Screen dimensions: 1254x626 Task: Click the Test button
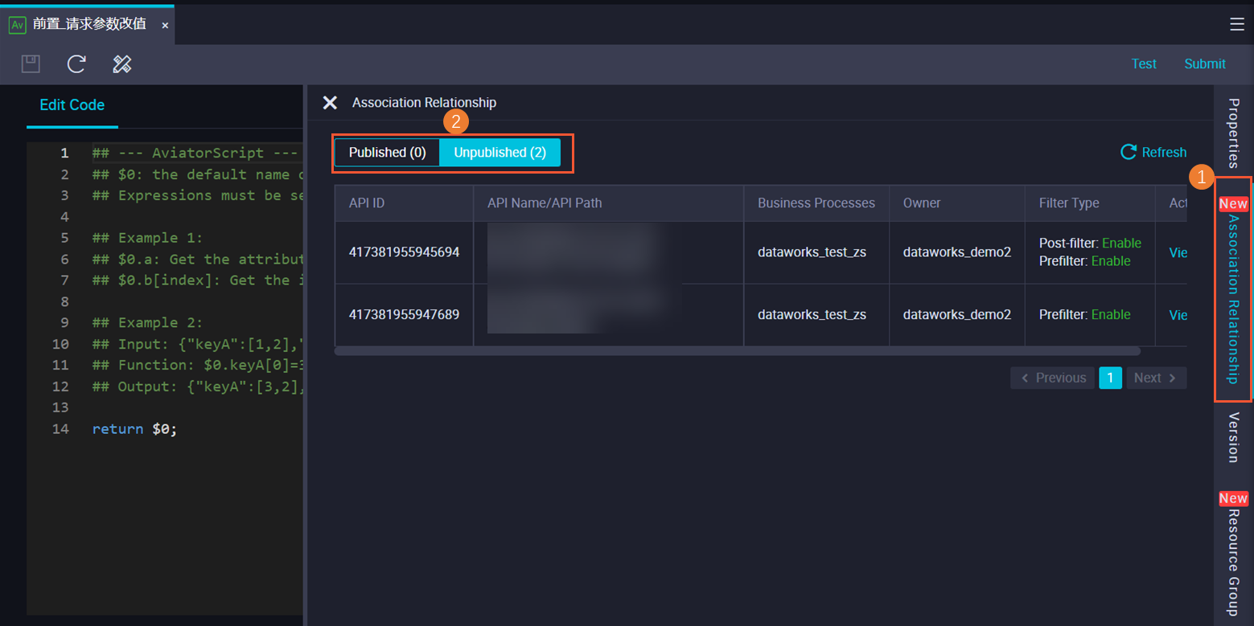(1144, 64)
